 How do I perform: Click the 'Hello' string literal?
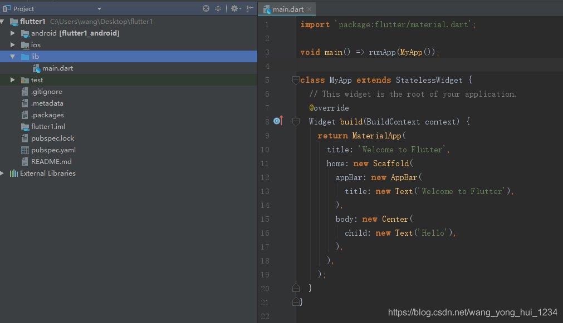[434, 233]
